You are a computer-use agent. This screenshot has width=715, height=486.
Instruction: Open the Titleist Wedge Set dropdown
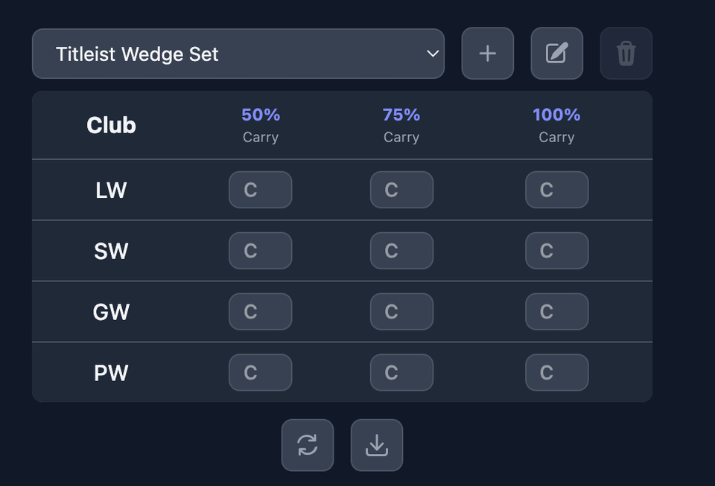(238, 54)
